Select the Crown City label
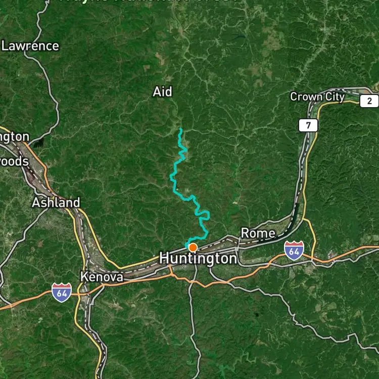 pyautogui.click(x=317, y=97)
